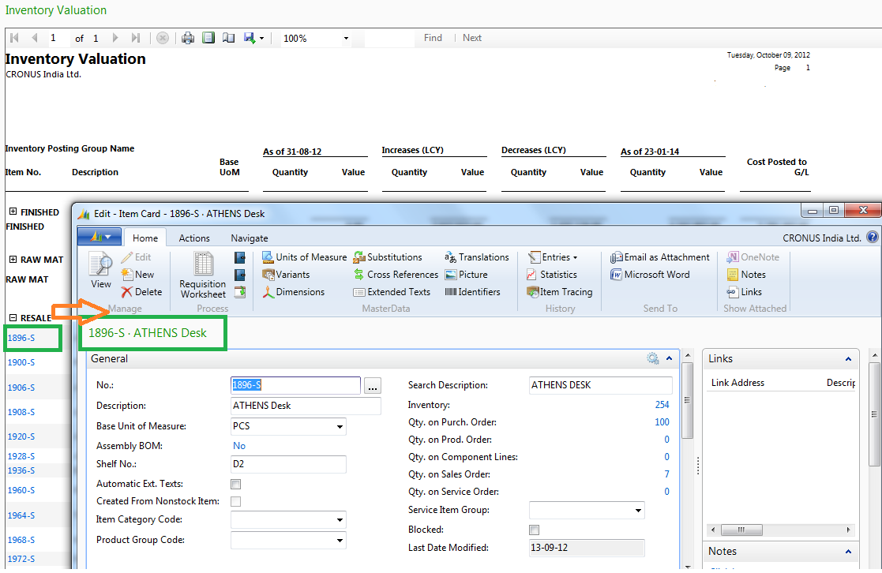882x573 pixels.
Task: Open Qty. on Purch. Order value 100
Action: 662,422
